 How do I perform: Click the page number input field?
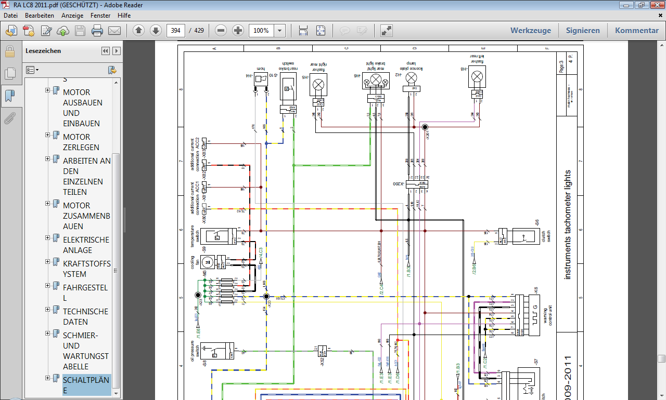pyautogui.click(x=176, y=31)
